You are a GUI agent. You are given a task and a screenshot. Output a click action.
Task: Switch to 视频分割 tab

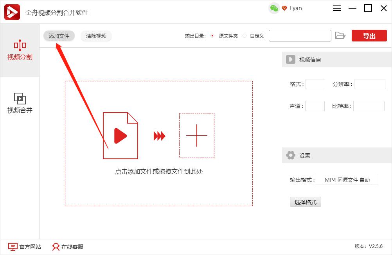click(x=20, y=50)
